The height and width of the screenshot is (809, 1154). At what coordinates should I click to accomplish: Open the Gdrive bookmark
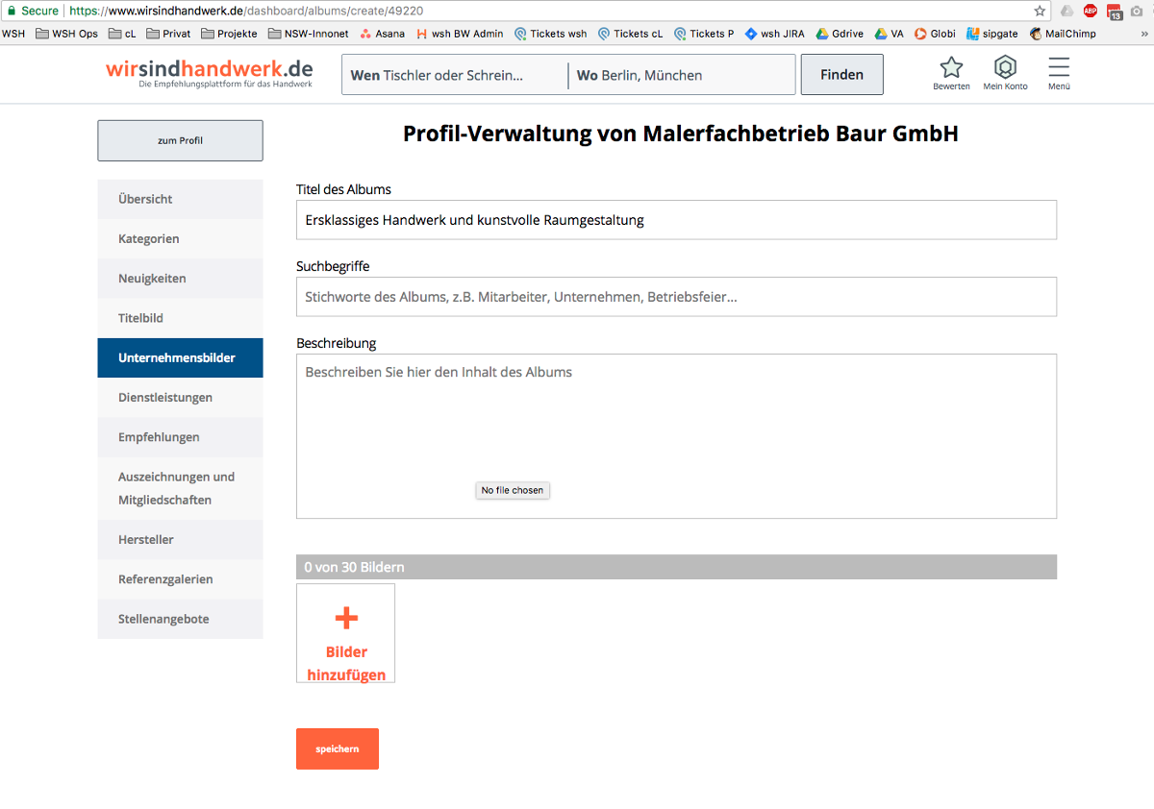click(840, 34)
